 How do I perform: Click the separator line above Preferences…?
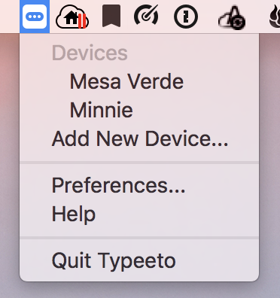[139, 163]
